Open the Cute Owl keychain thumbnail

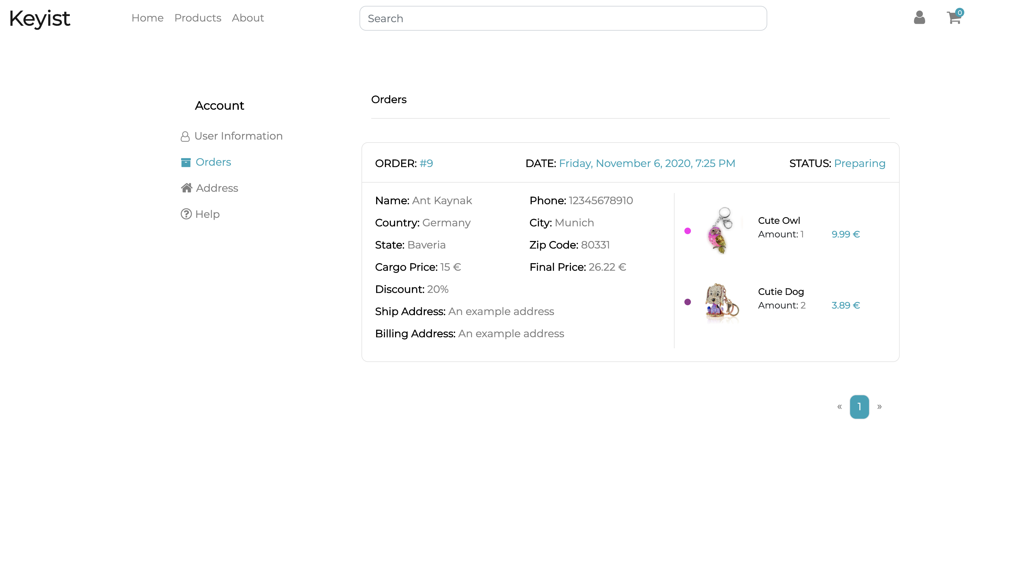click(x=721, y=230)
